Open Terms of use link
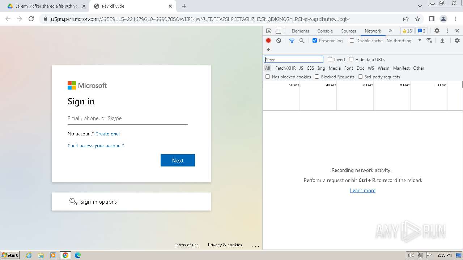 tap(187, 245)
